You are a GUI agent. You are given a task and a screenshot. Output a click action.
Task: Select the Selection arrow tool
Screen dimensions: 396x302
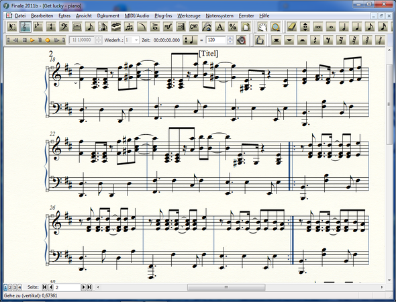[x=11, y=27]
